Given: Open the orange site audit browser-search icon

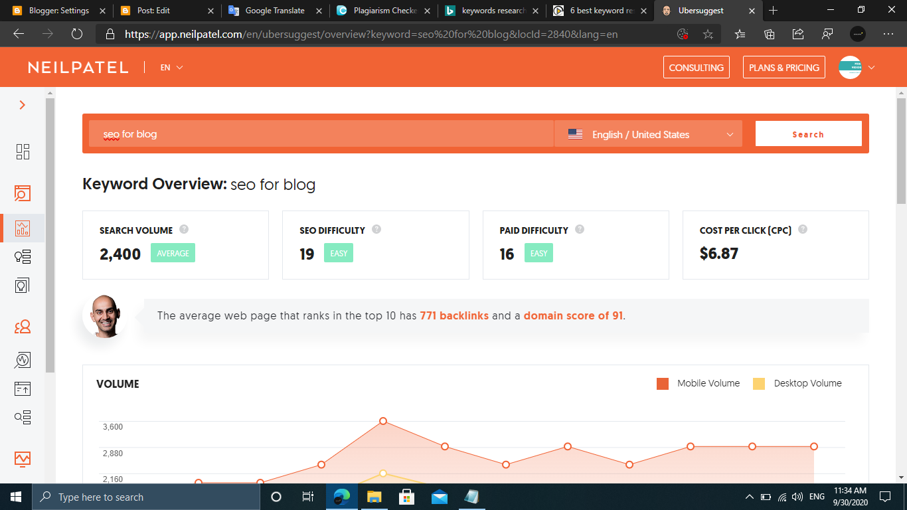Looking at the screenshot, I should (23, 193).
